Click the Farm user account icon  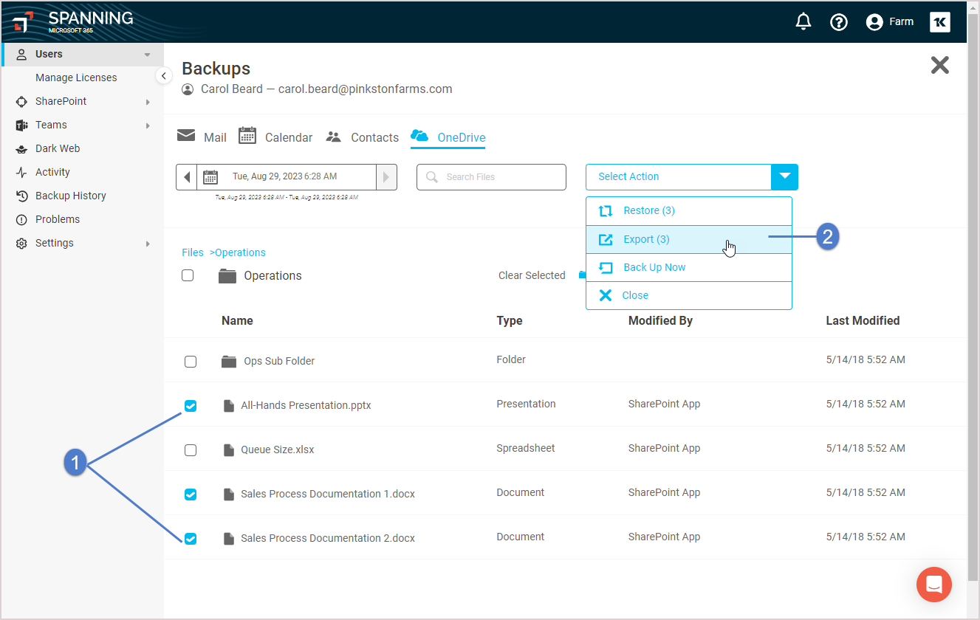coord(874,22)
